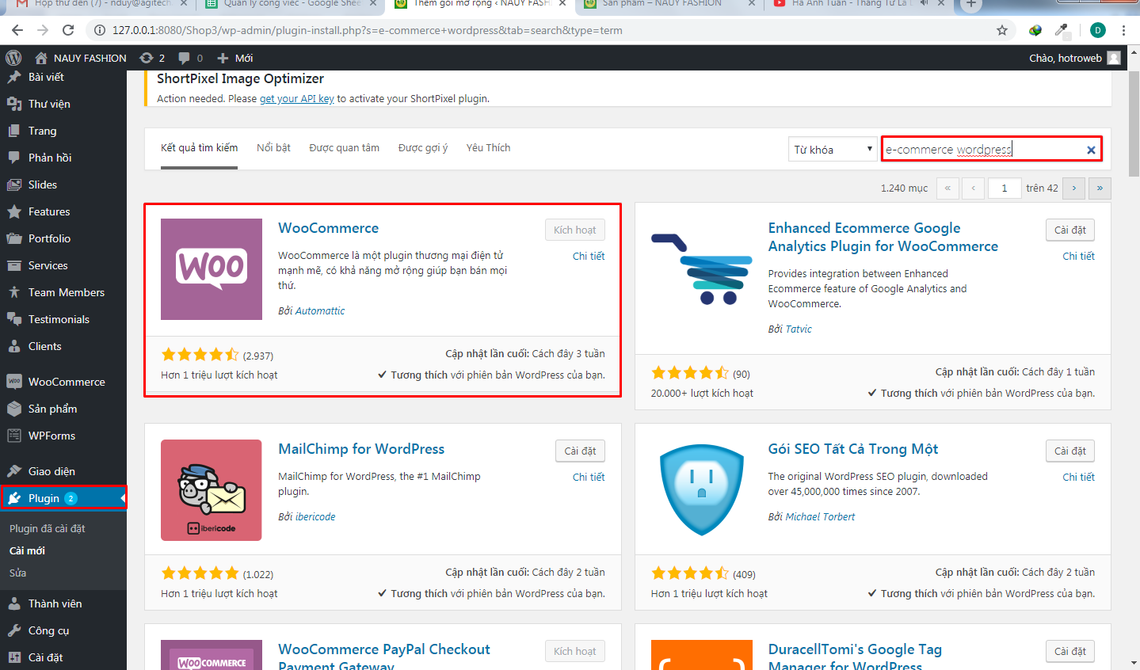Install Enhanced Ecommerce Google Analytics plugin

click(x=1070, y=230)
